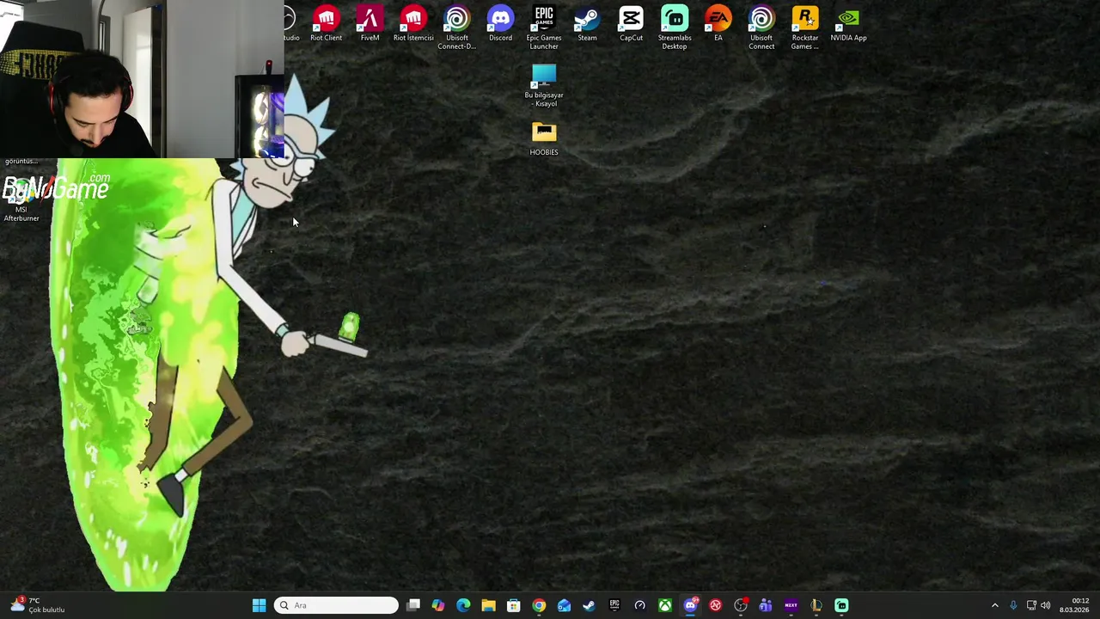Image resolution: width=1100 pixels, height=619 pixels.
Task: Select the NVIDIA App desktop icon
Action: click(848, 24)
